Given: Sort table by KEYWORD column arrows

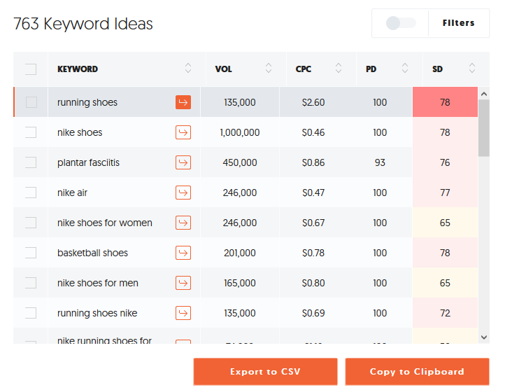Looking at the screenshot, I should pyautogui.click(x=187, y=69).
